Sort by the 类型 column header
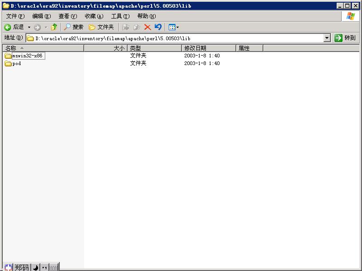This screenshot has width=362, height=271. pyautogui.click(x=154, y=48)
